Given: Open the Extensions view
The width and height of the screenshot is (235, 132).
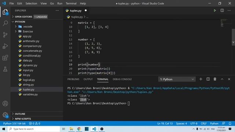Looking at the screenshot, I should (x=5, y=58).
